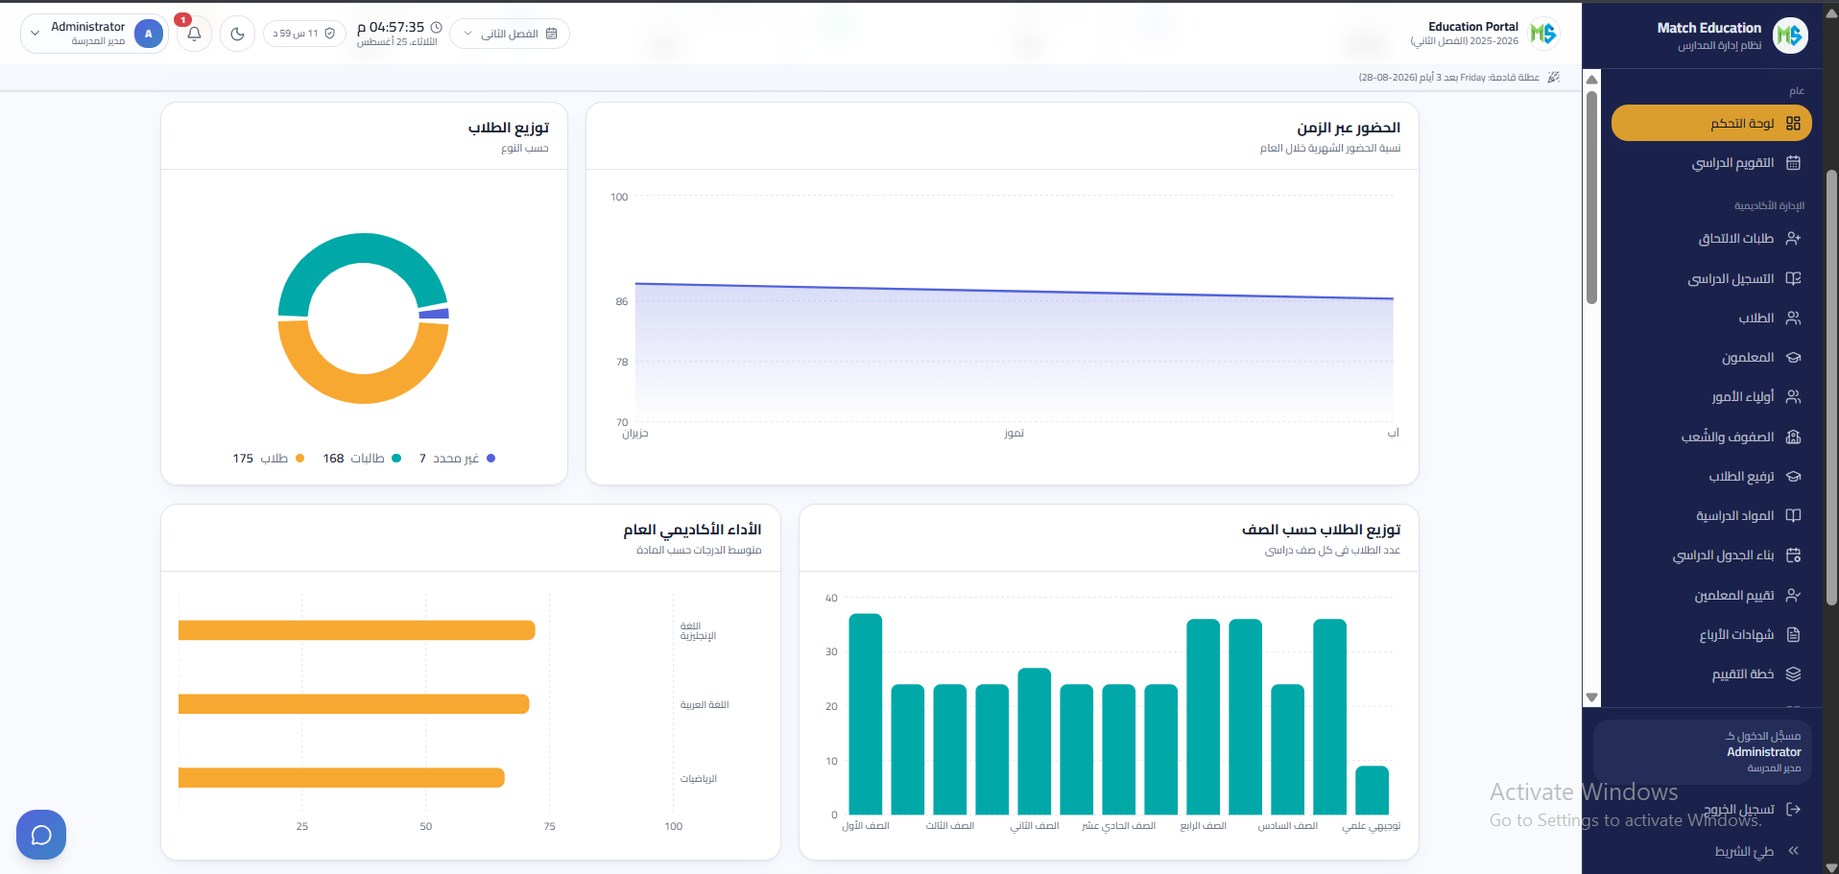Open المواد الدراسية subjects page
1839x874 pixels.
pyautogui.click(x=1711, y=516)
